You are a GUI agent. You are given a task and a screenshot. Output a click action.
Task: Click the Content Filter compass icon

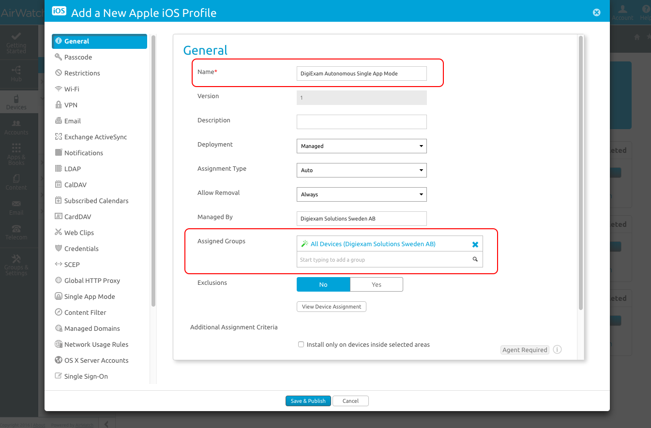[59, 312]
